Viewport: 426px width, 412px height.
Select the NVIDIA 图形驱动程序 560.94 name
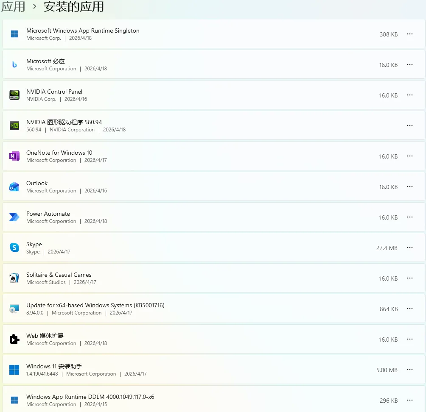64,122
